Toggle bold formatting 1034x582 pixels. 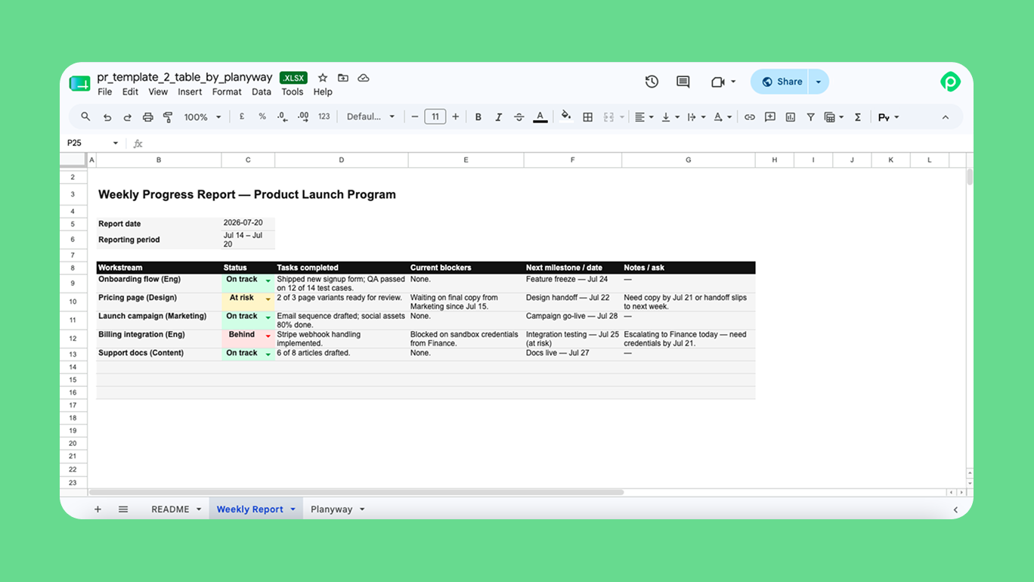coord(478,117)
